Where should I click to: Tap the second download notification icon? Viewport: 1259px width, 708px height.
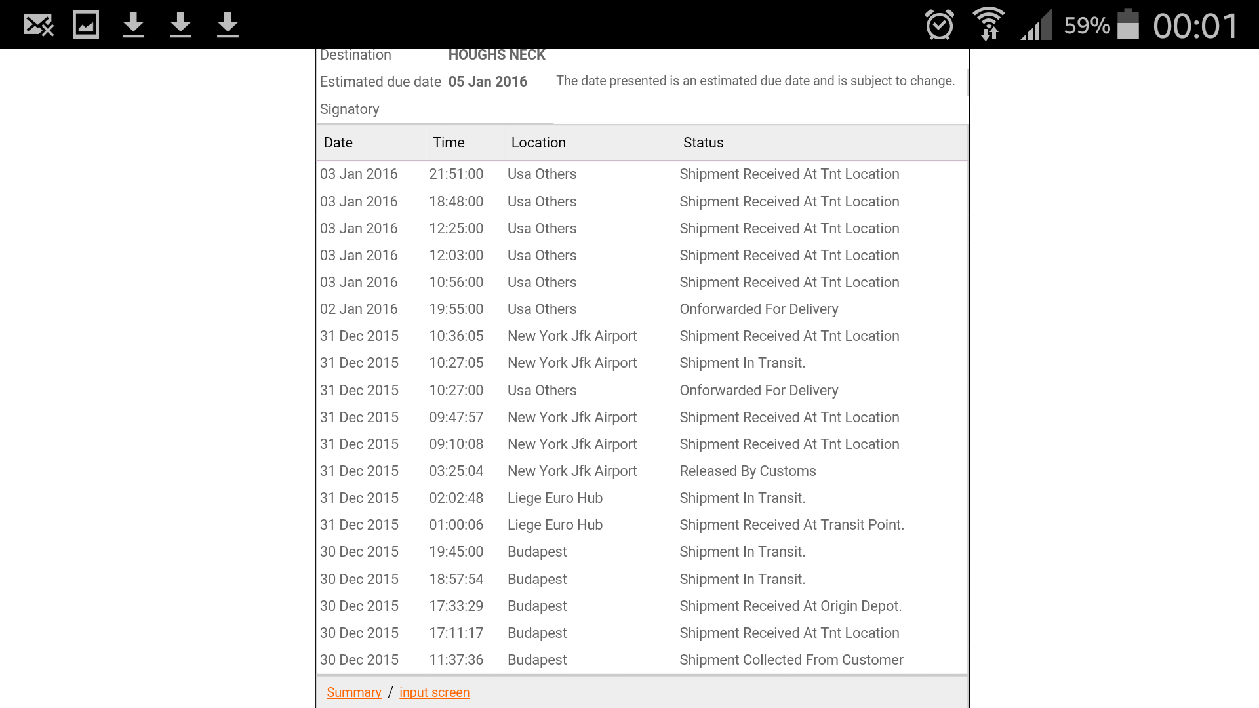point(180,25)
